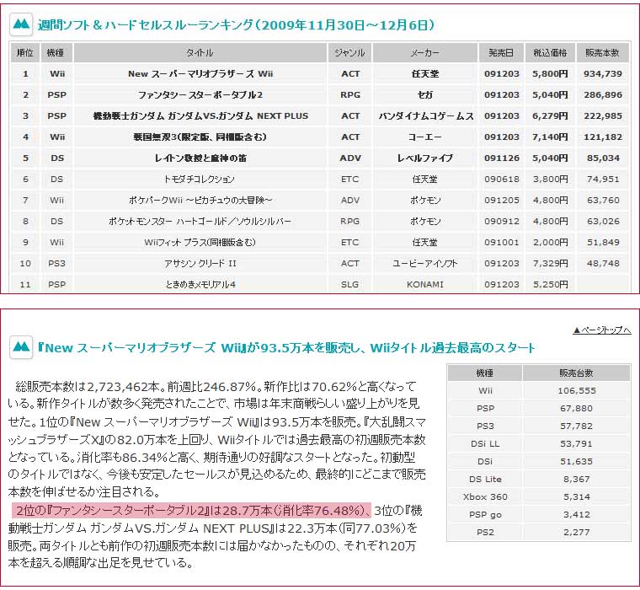The image size is (640, 590).
Task: Click sales figure 85,034
Action: pyautogui.click(x=603, y=158)
